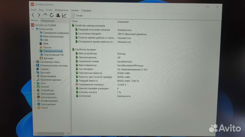Collapse the Компьютер tree node
Screen dimensions: 245x137
[33, 29]
